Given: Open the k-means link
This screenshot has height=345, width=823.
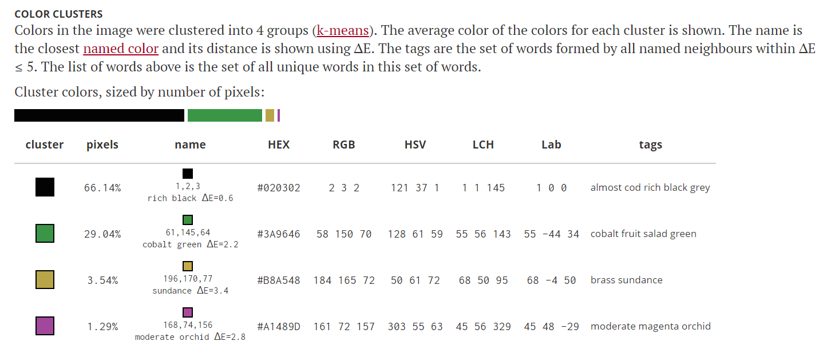Looking at the screenshot, I should pos(342,30).
